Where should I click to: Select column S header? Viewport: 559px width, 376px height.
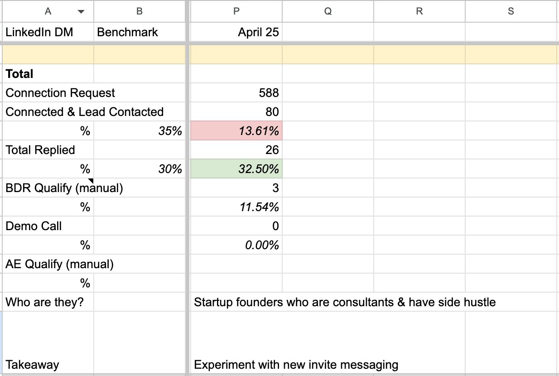pos(511,12)
